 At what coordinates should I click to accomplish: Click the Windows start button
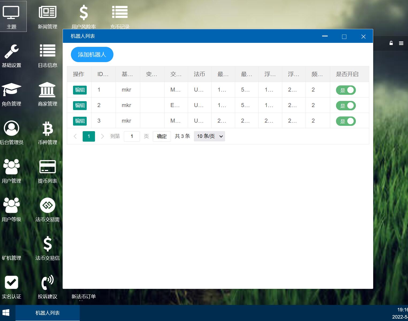[6, 313]
